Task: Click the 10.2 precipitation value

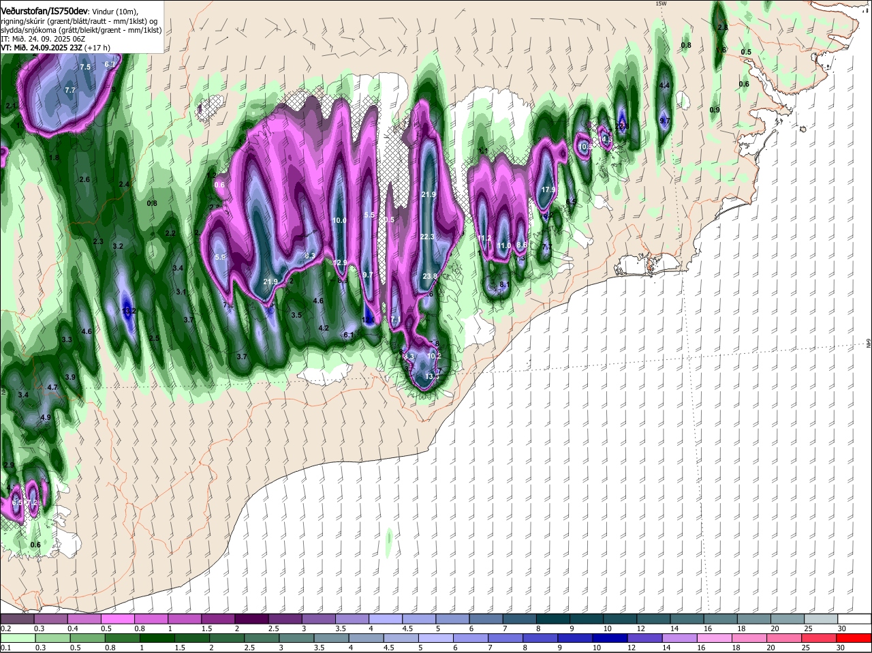Action: point(434,356)
